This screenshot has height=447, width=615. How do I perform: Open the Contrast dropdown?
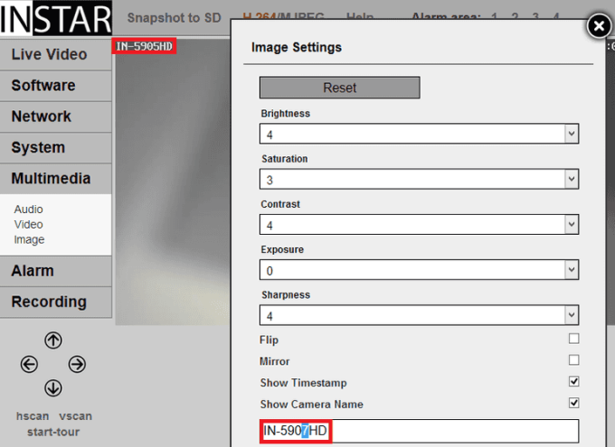[419, 224]
